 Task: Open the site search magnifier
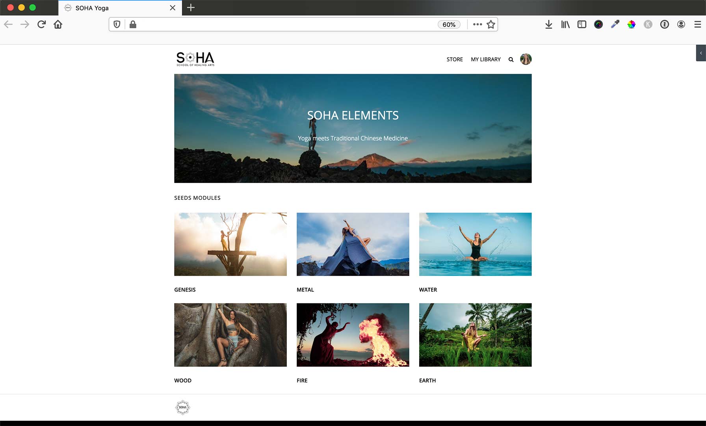pos(511,60)
